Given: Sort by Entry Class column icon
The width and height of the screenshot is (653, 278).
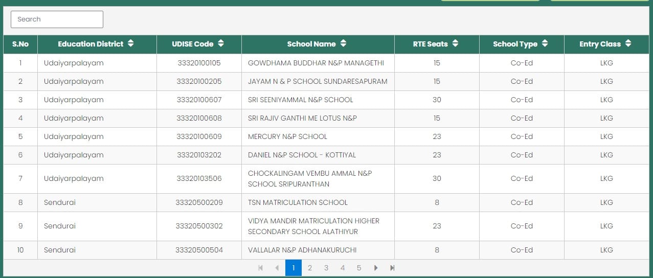Looking at the screenshot, I should (x=628, y=44).
